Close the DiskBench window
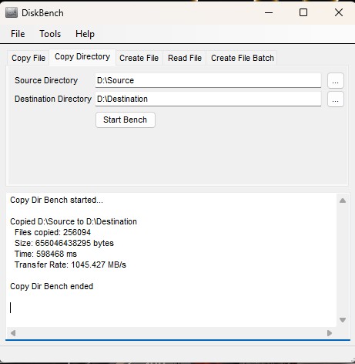 [x=339, y=12]
